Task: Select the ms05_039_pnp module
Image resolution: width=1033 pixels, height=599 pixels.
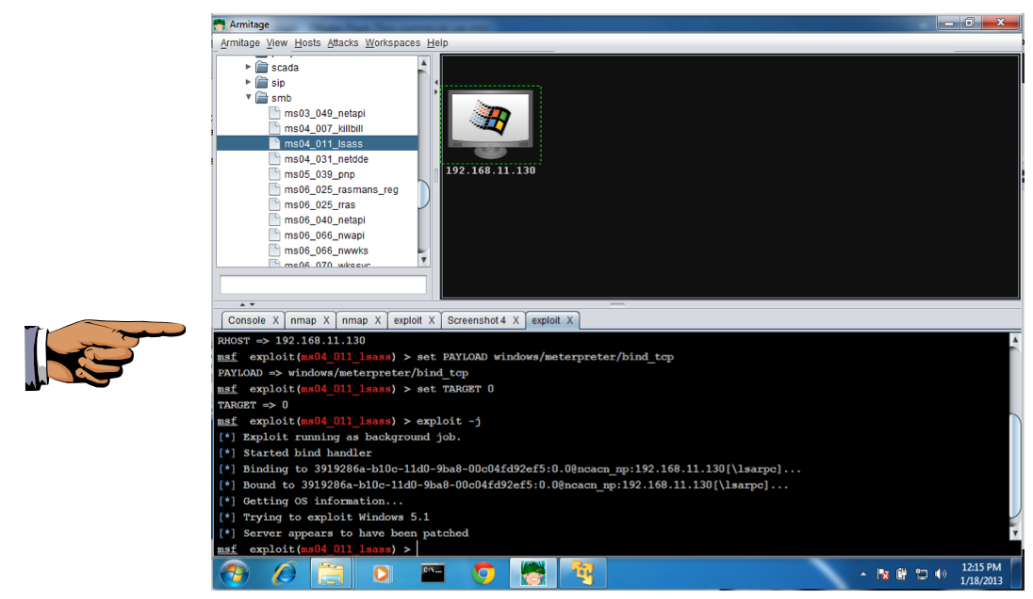Action: [320, 174]
